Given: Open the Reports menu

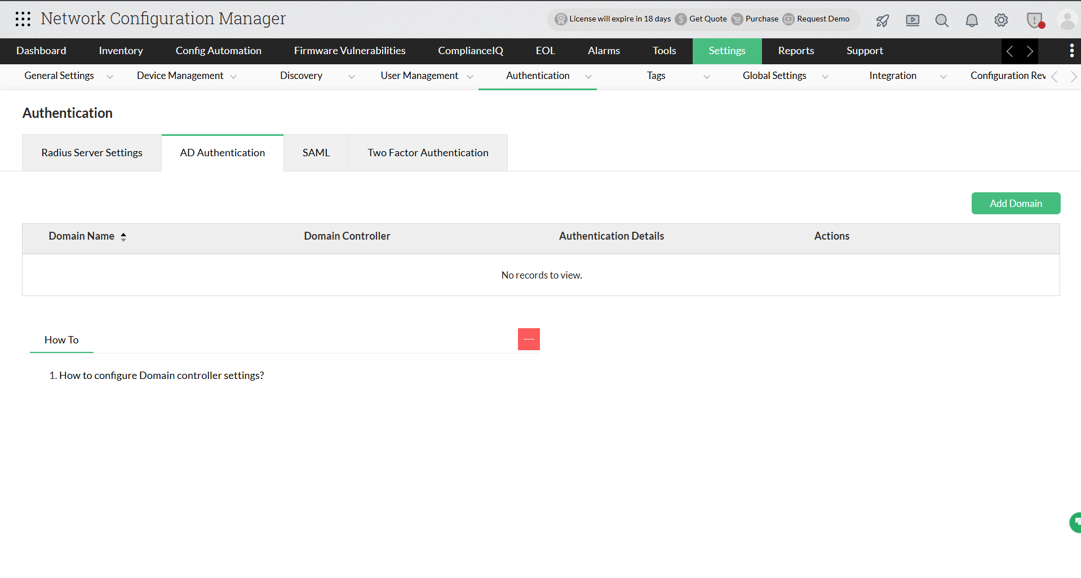Looking at the screenshot, I should pos(796,51).
